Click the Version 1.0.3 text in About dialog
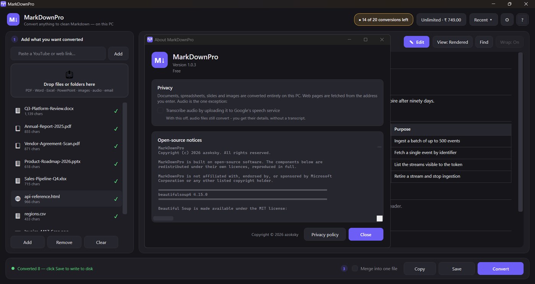The width and height of the screenshot is (535, 284). (x=184, y=65)
